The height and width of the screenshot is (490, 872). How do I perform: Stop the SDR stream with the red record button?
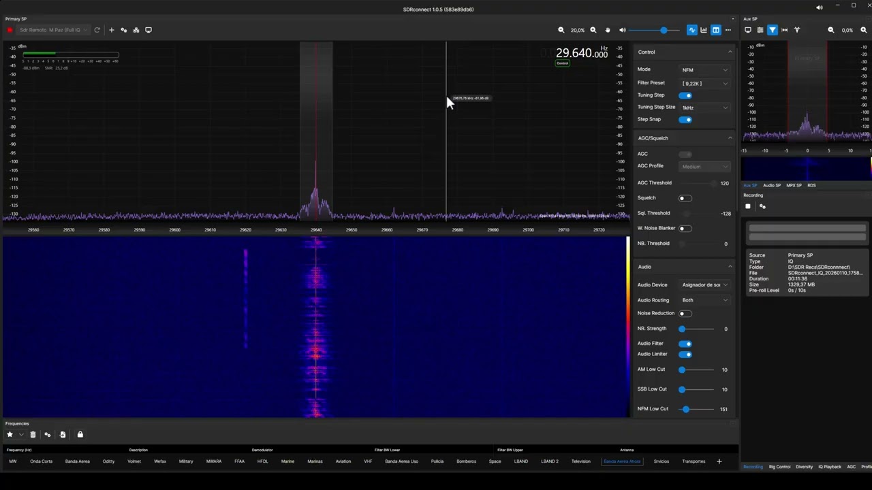point(10,30)
